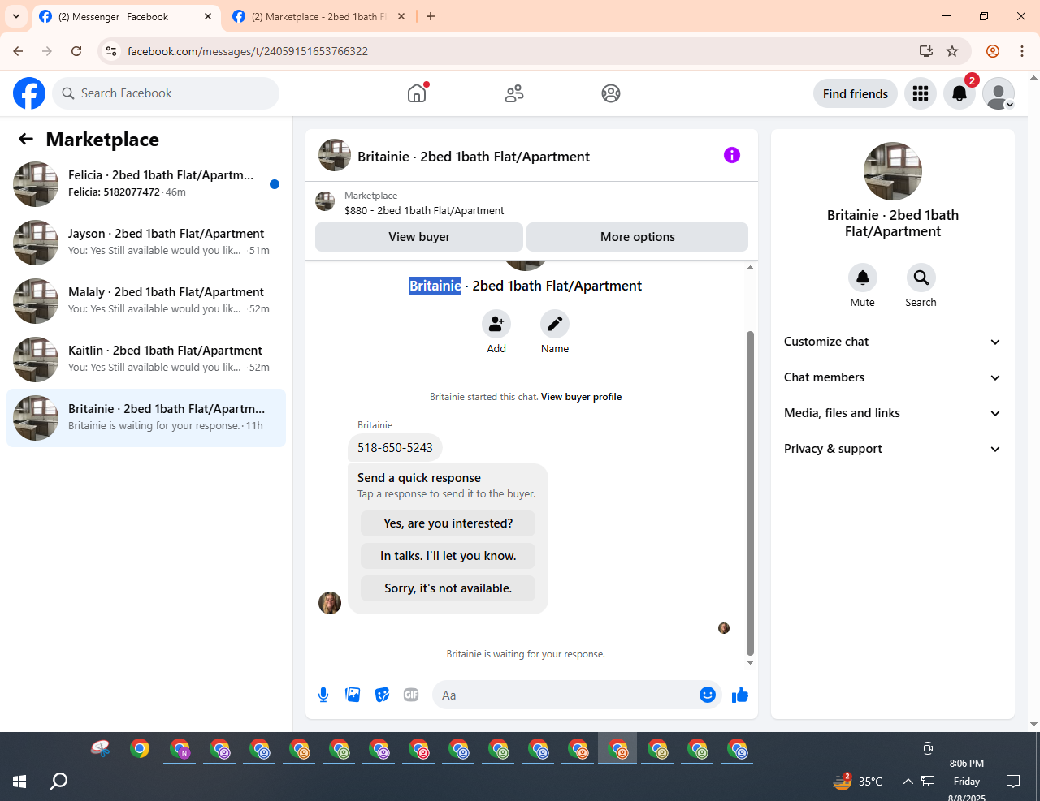Open the site information icon in address bar
This screenshot has width=1040, height=801.
[112, 51]
